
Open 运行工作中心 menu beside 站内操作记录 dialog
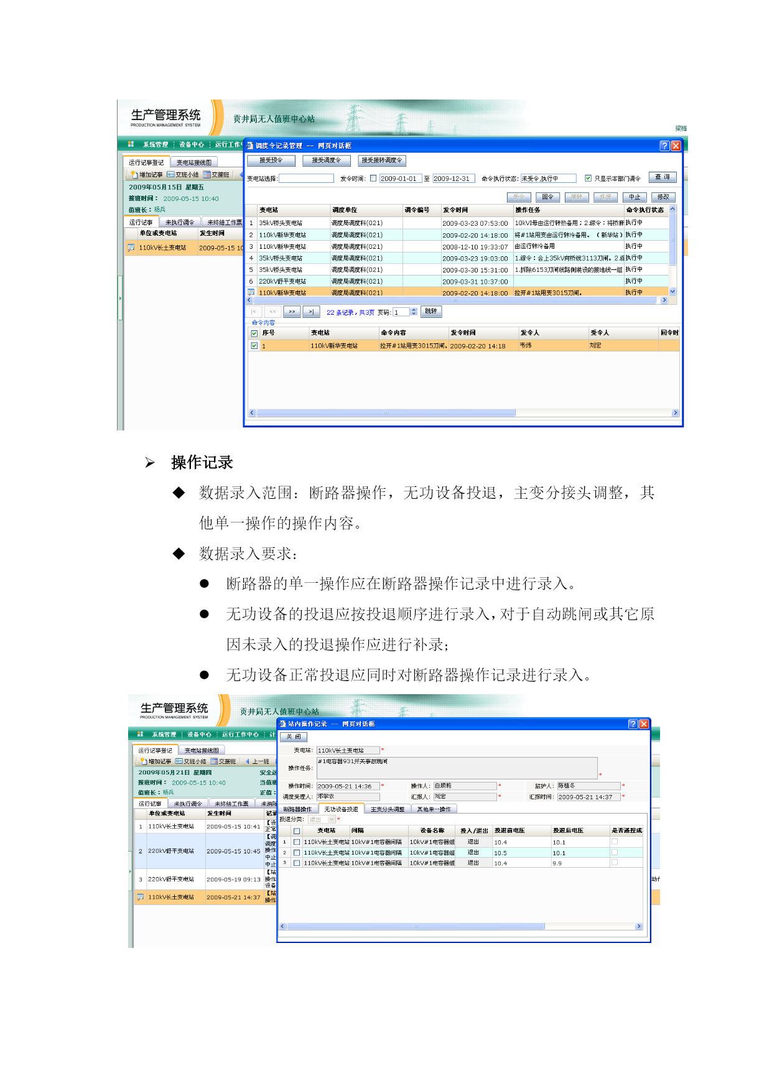coord(240,735)
